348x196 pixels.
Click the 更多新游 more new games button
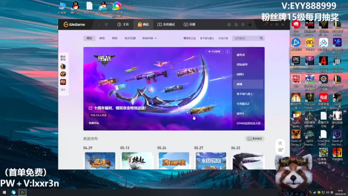pyautogui.click(x=255, y=139)
